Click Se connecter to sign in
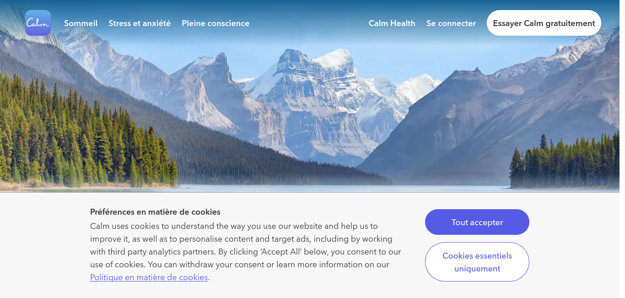The image size is (625, 298). point(451,23)
